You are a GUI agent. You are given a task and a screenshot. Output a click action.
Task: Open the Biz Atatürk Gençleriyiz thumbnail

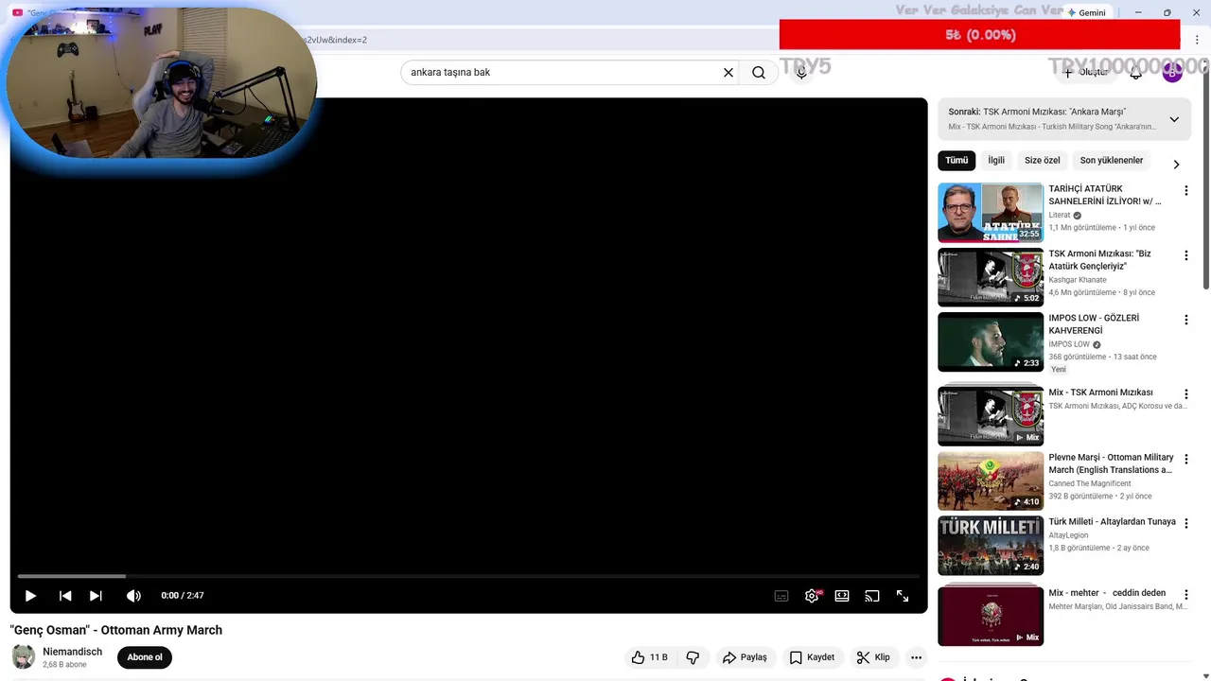point(991,277)
